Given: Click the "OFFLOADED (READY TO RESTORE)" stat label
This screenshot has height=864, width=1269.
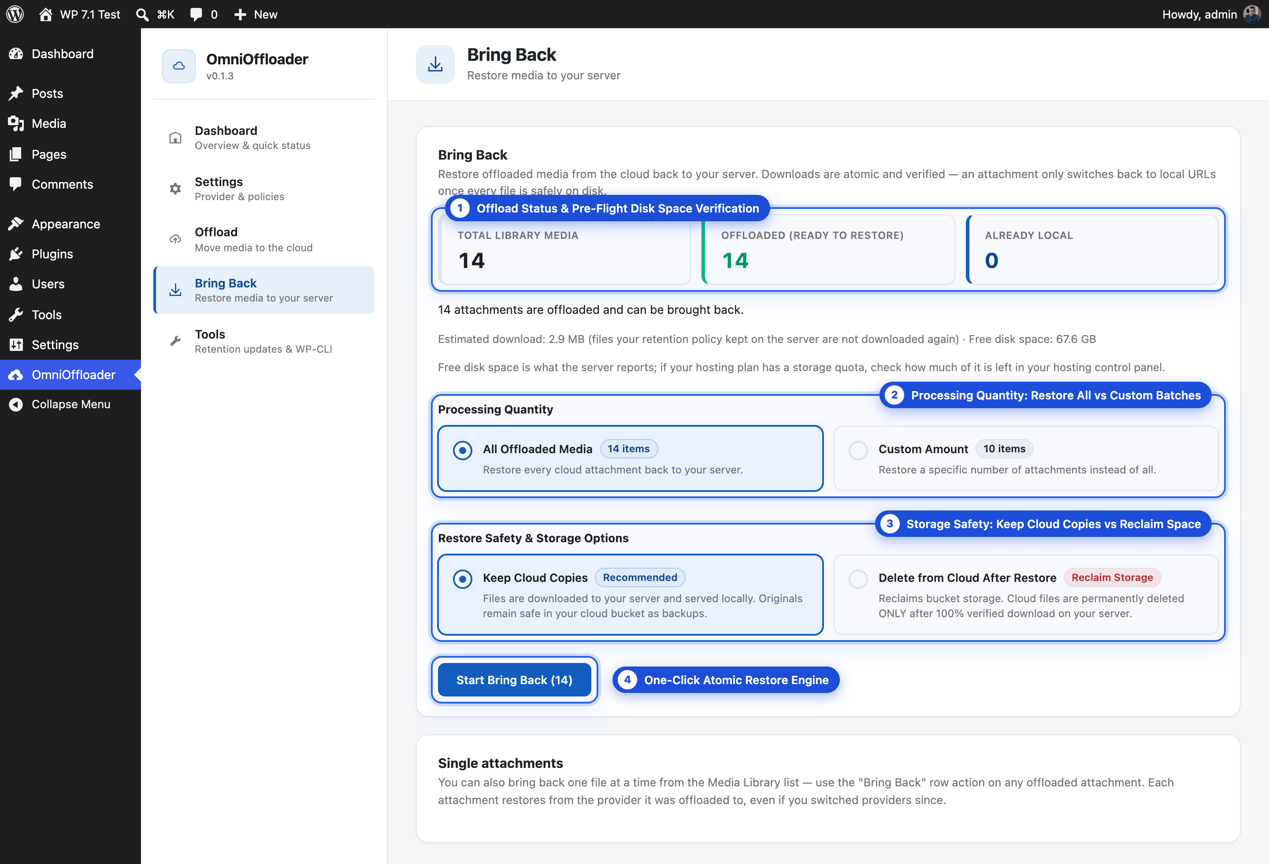Looking at the screenshot, I should [813, 235].
